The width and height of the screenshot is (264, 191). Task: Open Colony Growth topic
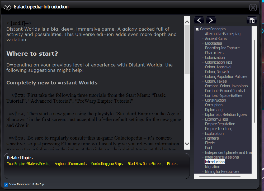217,72
